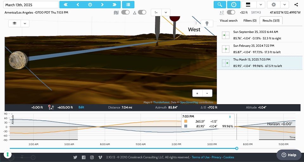This screenshot has width=304, height=162.
Task: Click the Distance 7.04 mi readout
Action: coord(120,107)
